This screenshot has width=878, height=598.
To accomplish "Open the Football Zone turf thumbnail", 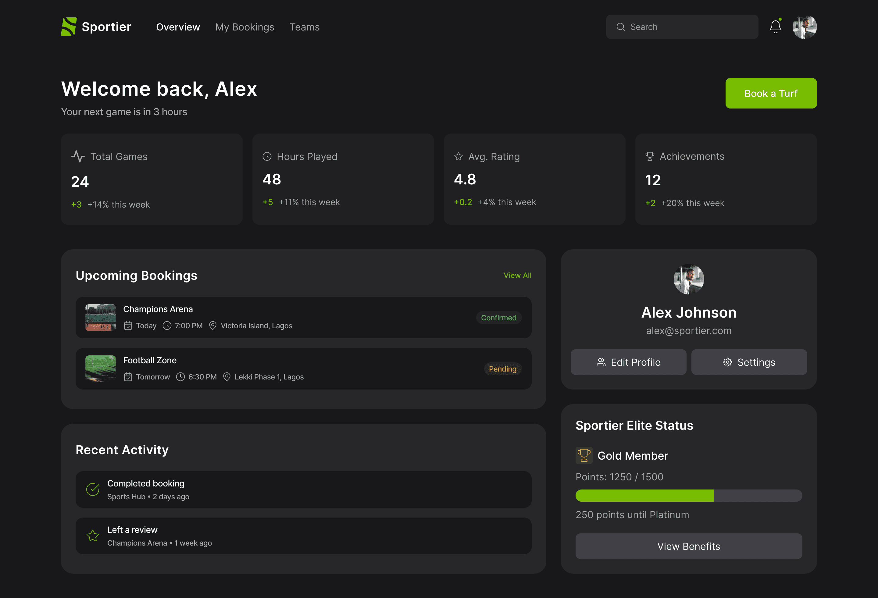I will click(101, 369).
